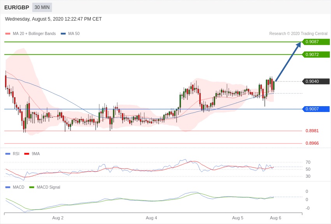The height and width of the screenshot is (224, 331).
Task: Click the RSI 30 axis value
Action: pos(308,176)
